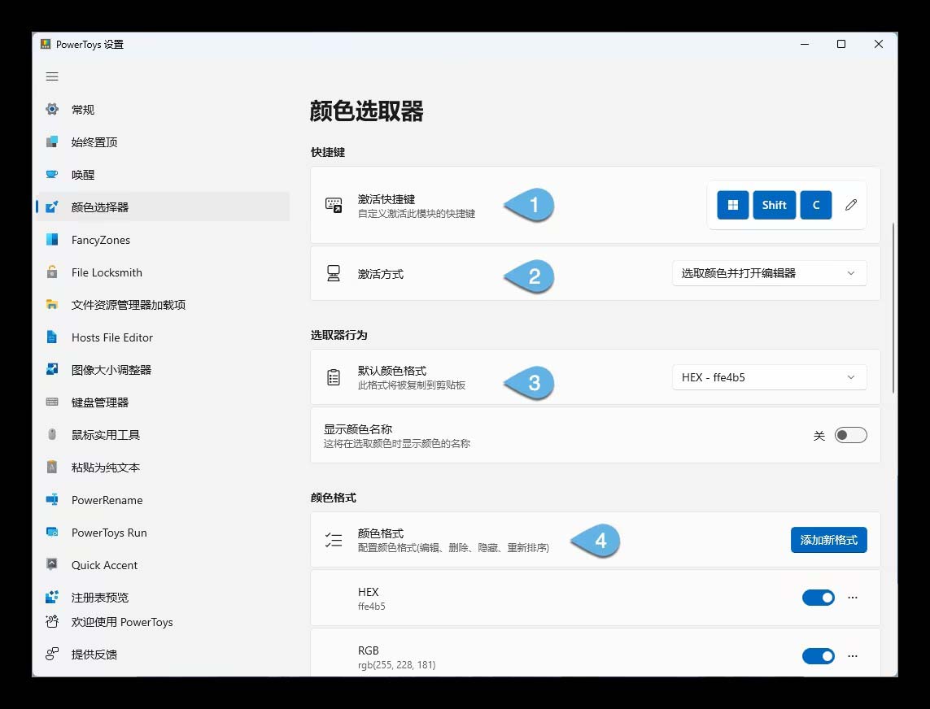Screen dimensions: 930x709
Task: Open the more options menu for RGB
Action: (x=853, y=656)
